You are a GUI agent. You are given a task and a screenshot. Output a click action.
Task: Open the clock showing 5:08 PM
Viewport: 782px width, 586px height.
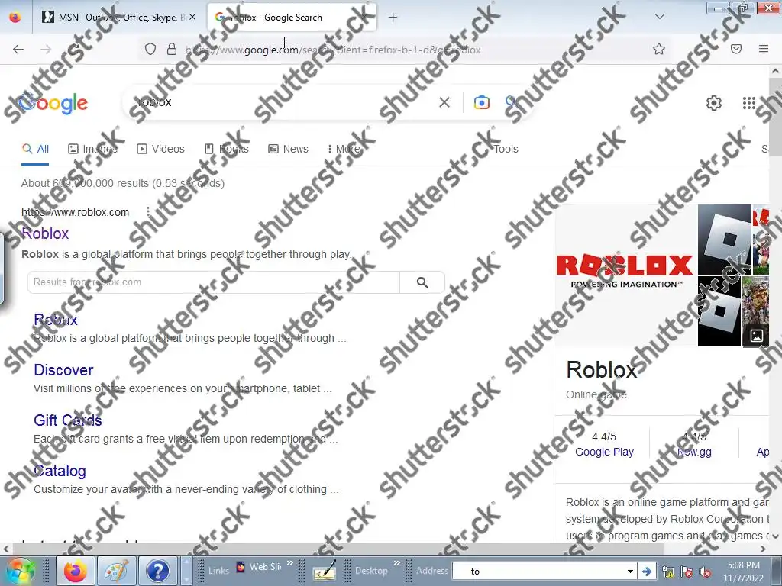pyautogui.click(x=743, y=572)
